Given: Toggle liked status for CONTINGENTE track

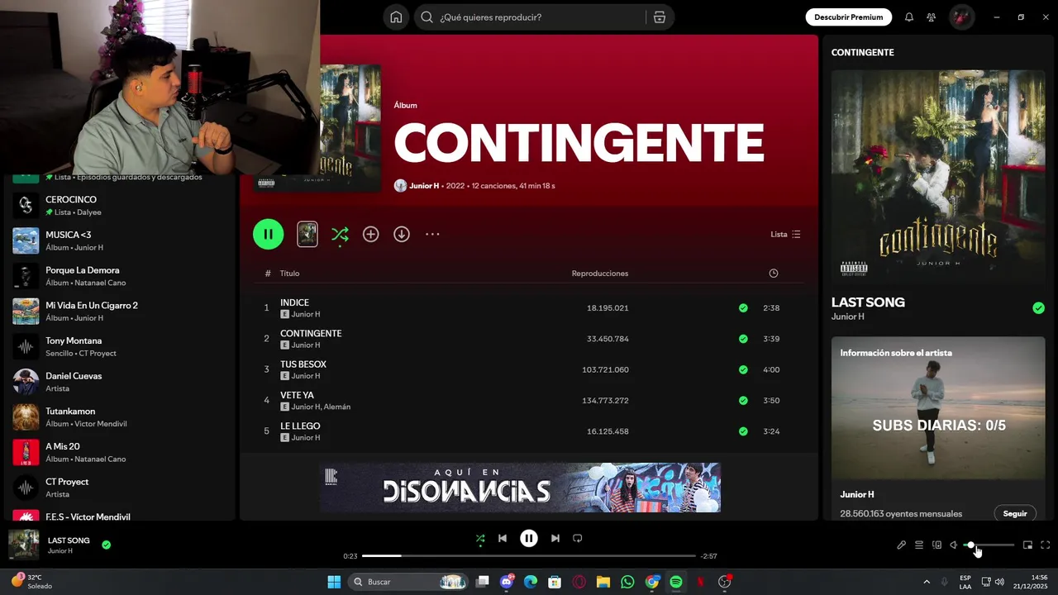Looking at the screenshot, I should [743, 339].
